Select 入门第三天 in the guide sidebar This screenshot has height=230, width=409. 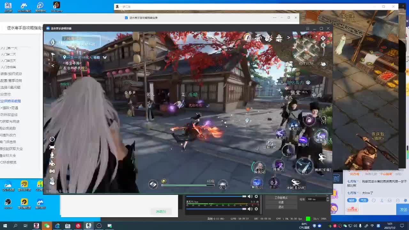pyautogui.click(x=8, y=61)
